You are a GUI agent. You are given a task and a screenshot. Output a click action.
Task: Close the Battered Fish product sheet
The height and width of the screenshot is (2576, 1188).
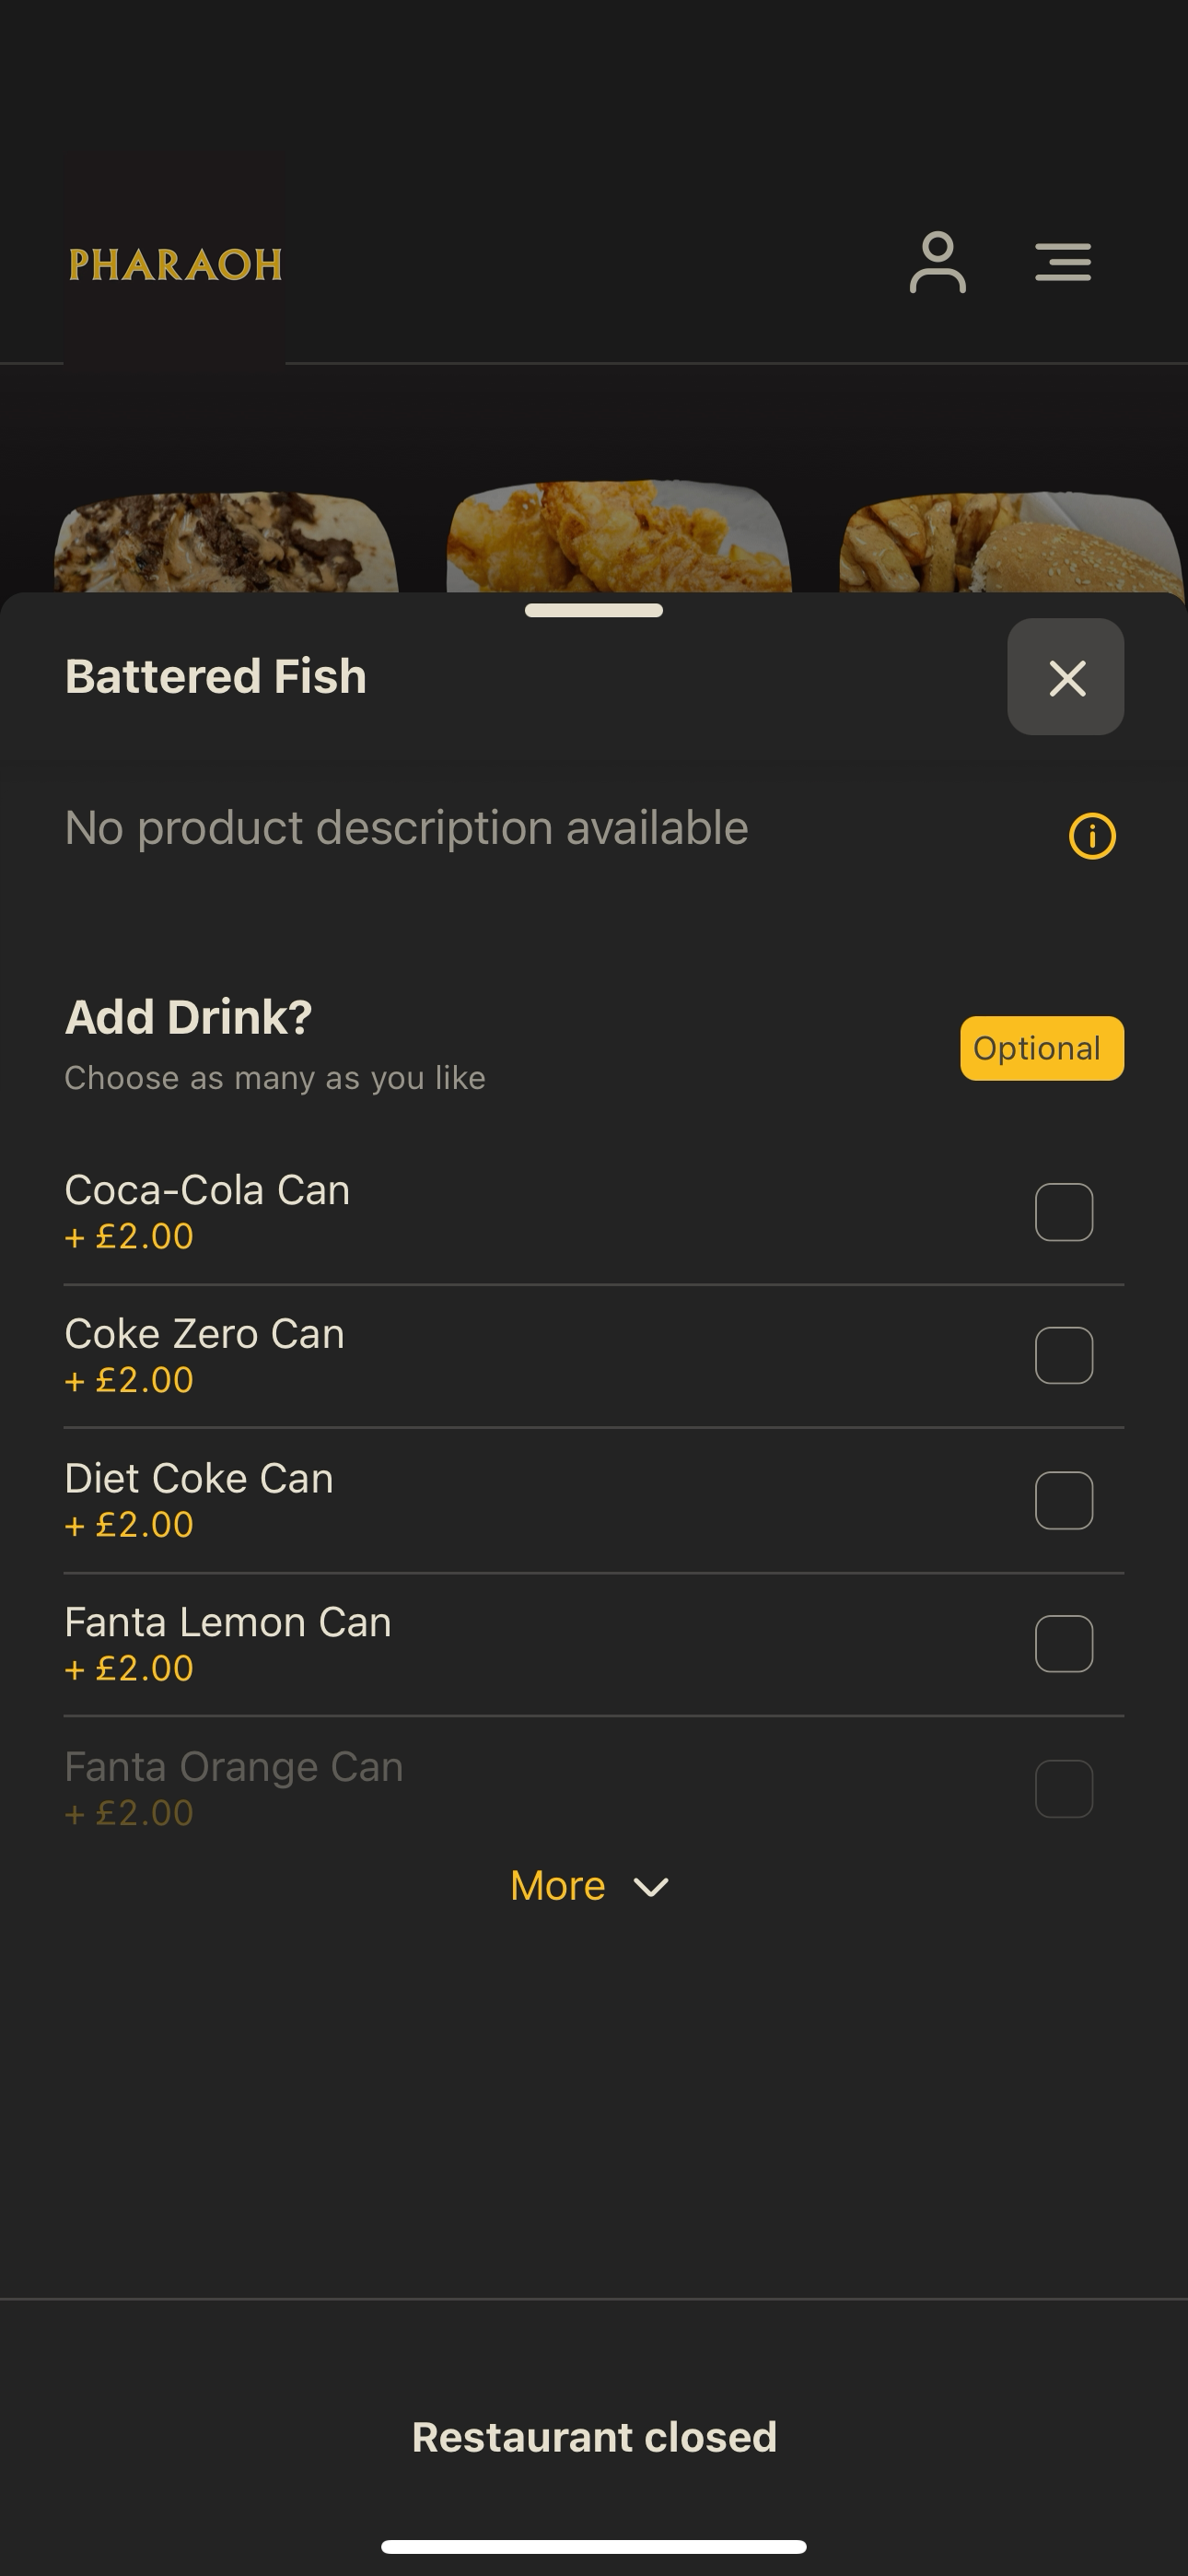tap(1066, 677)
